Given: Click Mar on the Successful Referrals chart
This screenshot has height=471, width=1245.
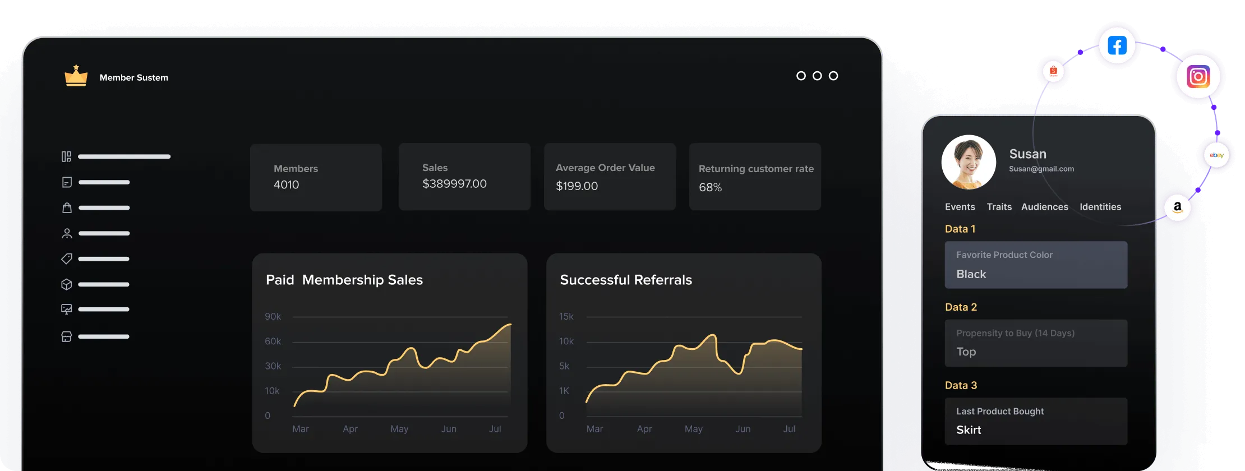Looking at the screenshot, I should pyautogui.click(x=594, y=429).
